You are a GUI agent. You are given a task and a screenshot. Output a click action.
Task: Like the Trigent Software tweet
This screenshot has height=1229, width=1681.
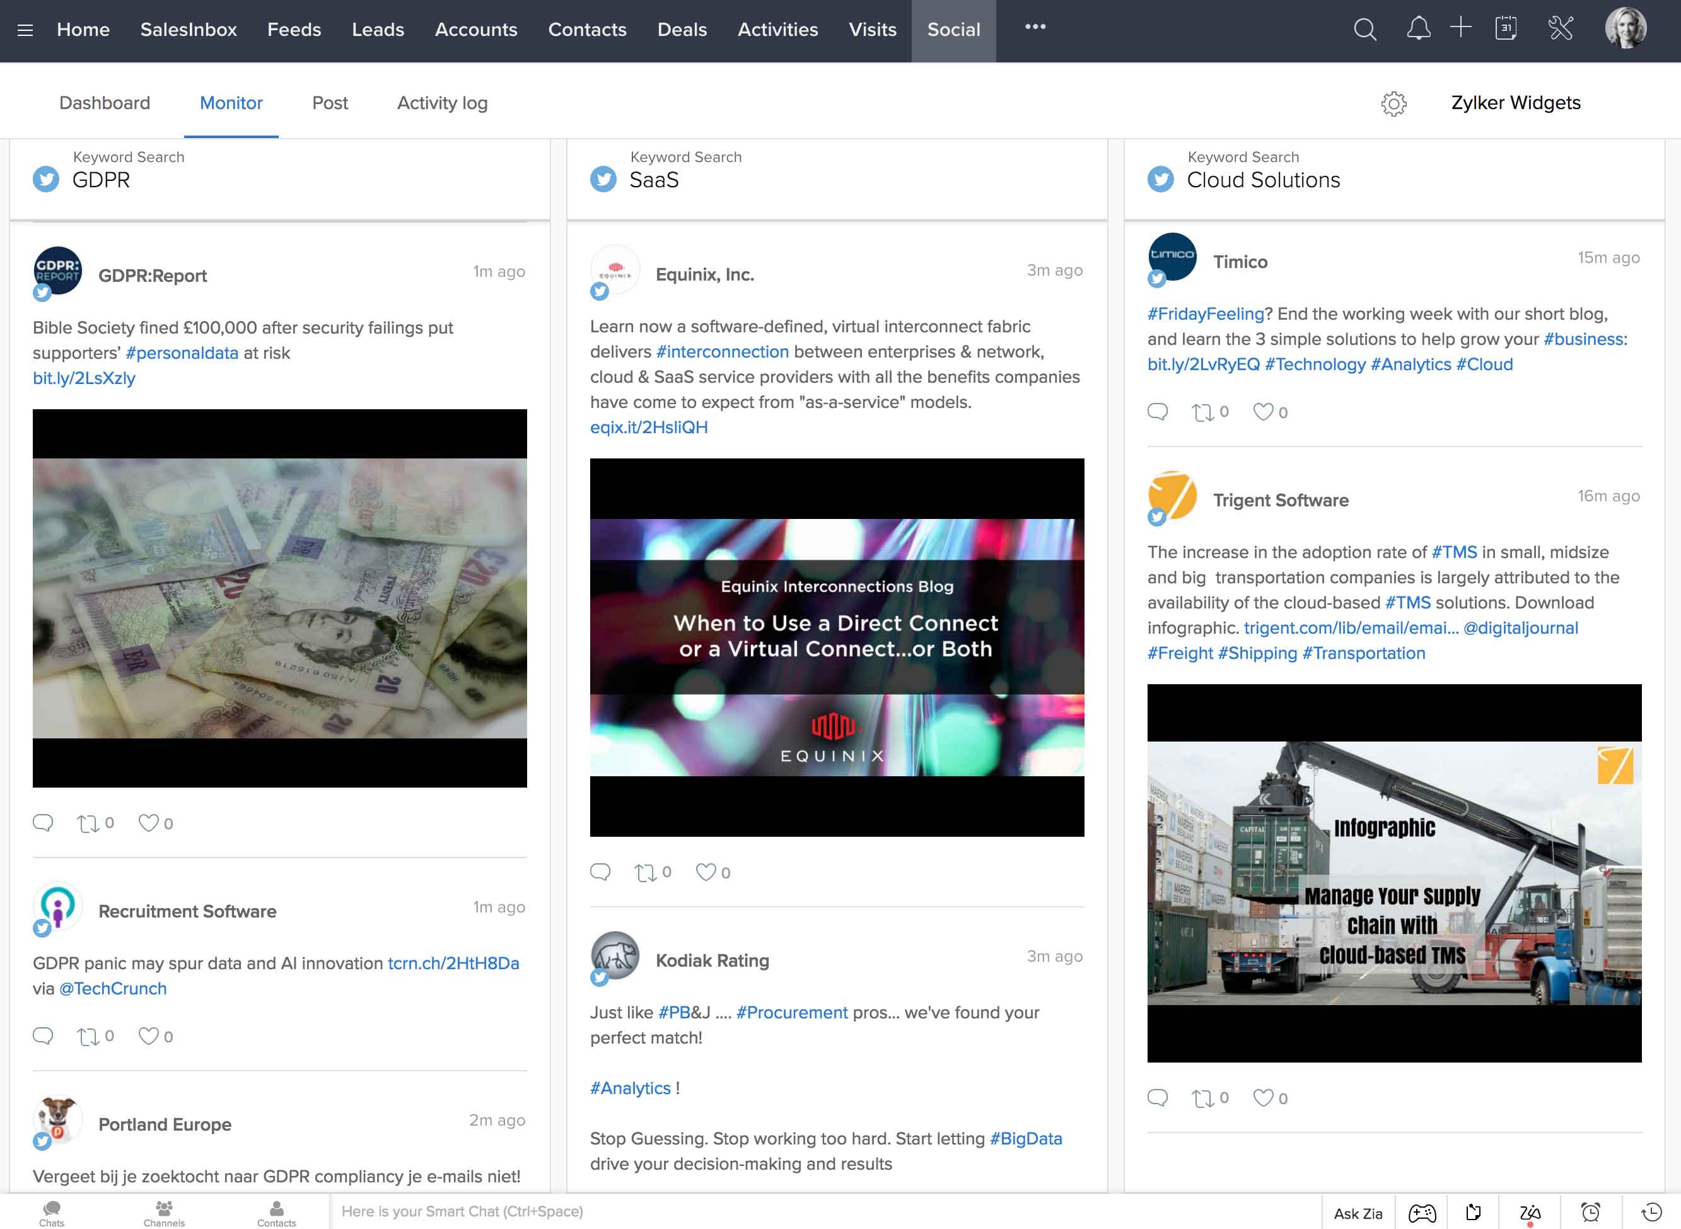pyautogui.click(x=1263, y=1097)
